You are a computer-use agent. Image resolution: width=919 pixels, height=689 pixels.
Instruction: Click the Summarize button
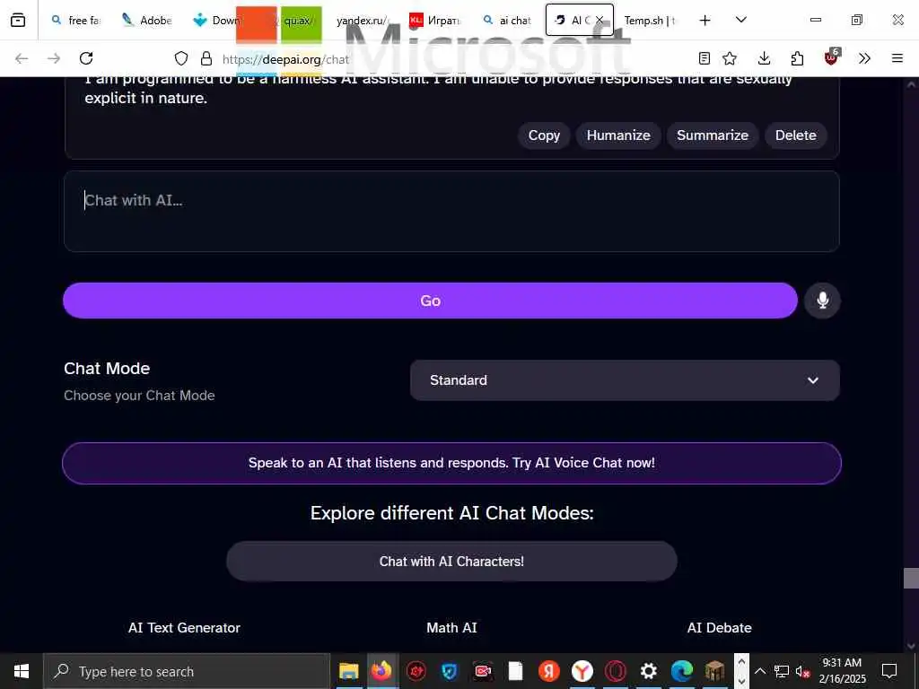pos(713,135)
